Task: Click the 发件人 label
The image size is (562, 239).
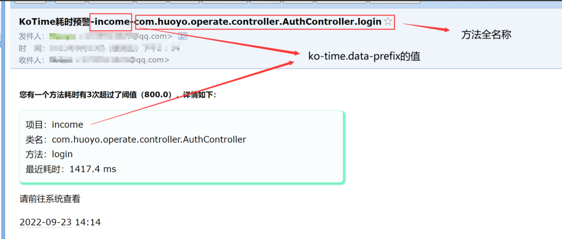Action: coord(33,36)
